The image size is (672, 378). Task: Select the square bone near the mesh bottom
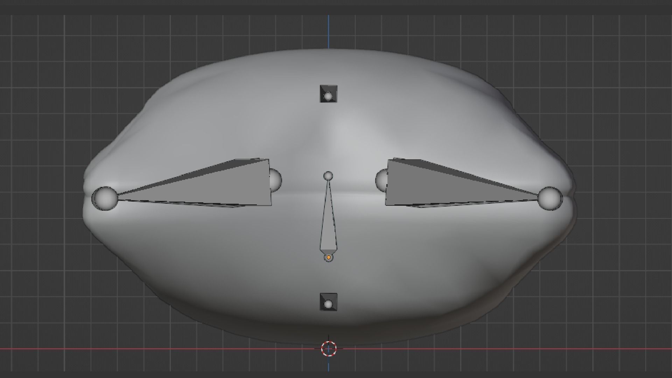coord(328,302)
